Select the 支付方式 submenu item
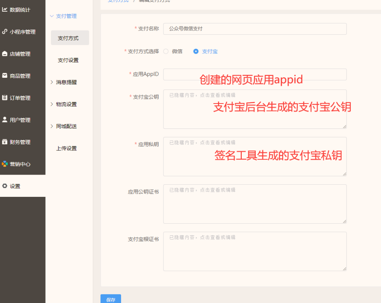The image size is (381, 303). [68, 38]
